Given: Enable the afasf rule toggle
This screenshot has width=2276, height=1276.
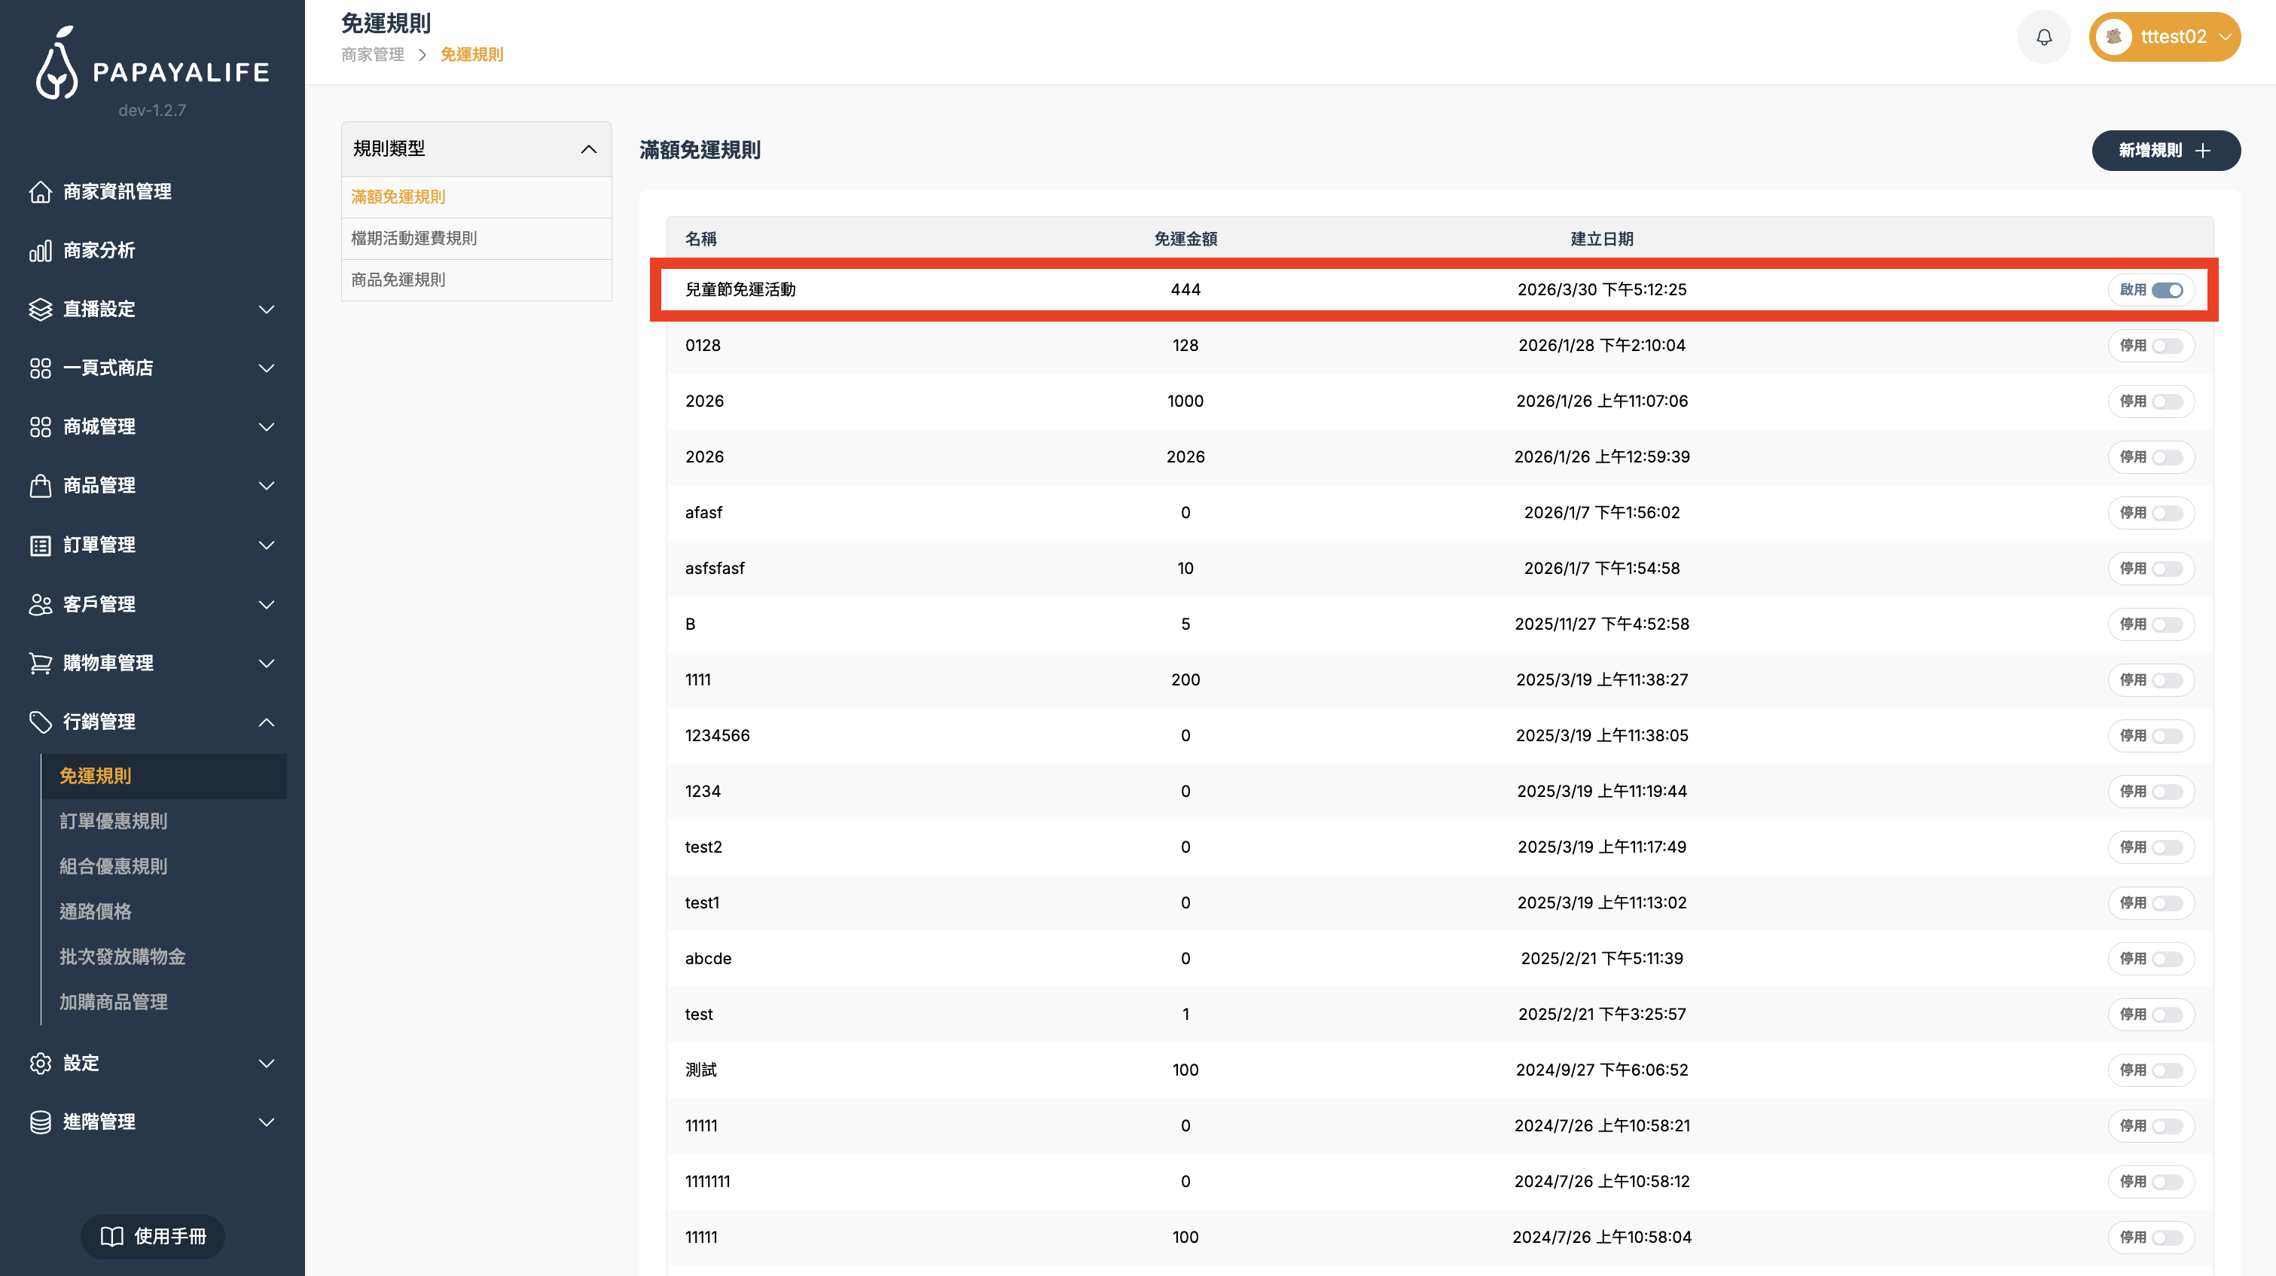Looking at the screenshot, I should point(2167,512).
